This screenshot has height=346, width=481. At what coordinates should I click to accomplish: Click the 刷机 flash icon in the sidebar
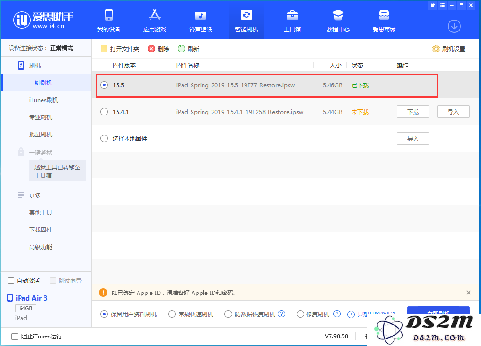click(21, 65)
